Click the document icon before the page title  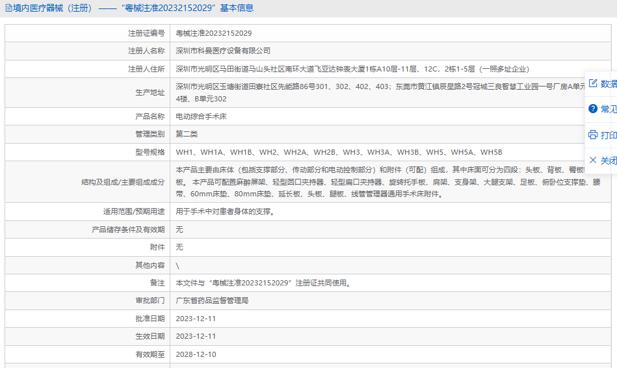point(8,8)
